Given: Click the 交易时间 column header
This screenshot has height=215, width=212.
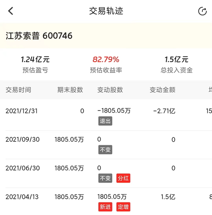Looking at the screenshot, I should (19, 90).
